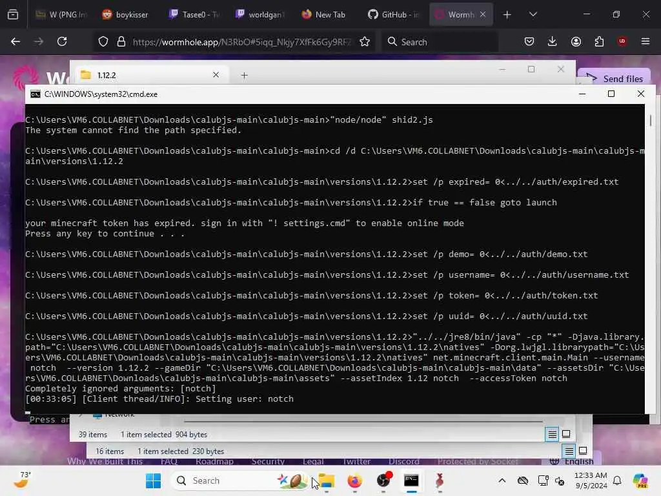Open the notifications bell
This screenshot has width=661, height=496.
click(617, 480)
